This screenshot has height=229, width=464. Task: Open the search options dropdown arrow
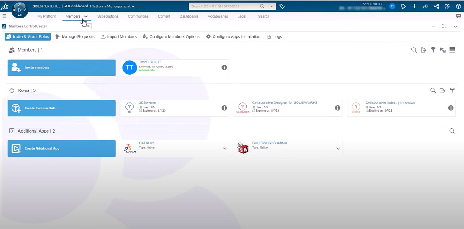(x=271, y=6)
